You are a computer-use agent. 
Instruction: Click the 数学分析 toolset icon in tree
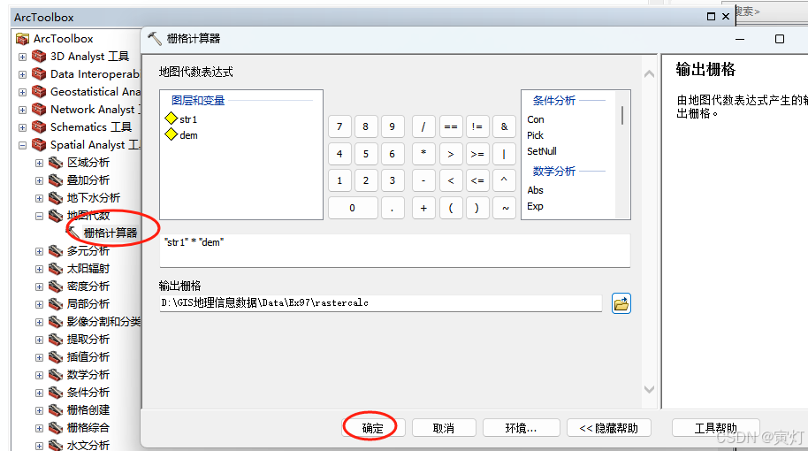point(56,375)
